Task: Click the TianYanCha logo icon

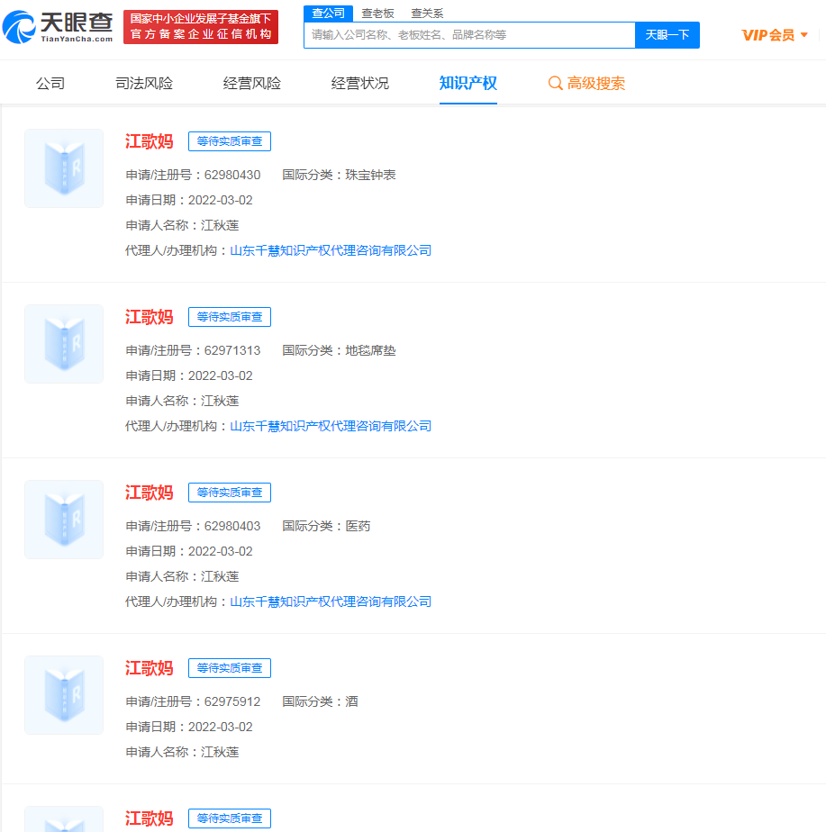Action: click(20, 27)
